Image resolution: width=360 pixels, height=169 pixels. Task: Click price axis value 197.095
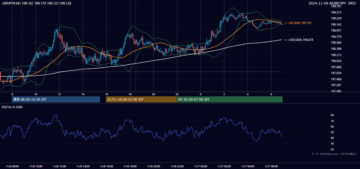click(x=336, y=91)
